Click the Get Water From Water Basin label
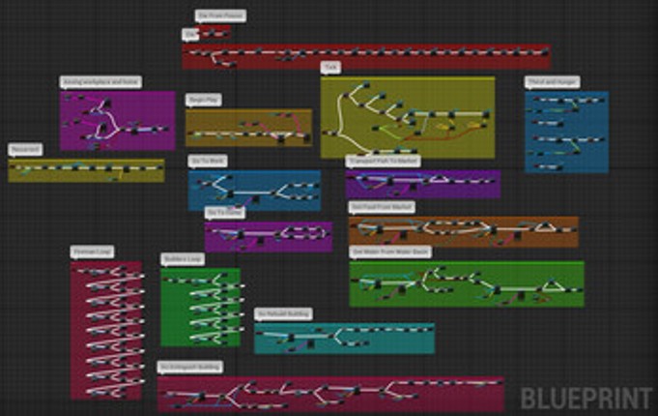 (x=390, y=252)
